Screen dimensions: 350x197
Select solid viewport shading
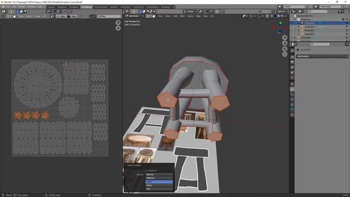(275, 16)
